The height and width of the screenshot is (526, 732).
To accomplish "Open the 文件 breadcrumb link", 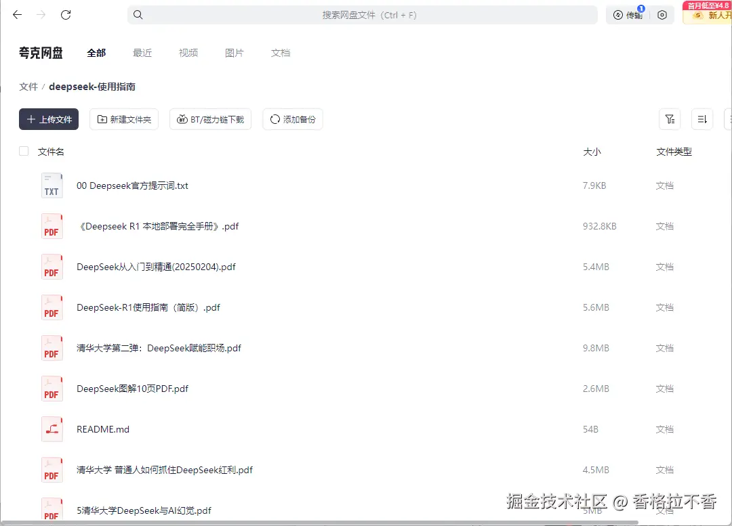I will pos(28,87).
